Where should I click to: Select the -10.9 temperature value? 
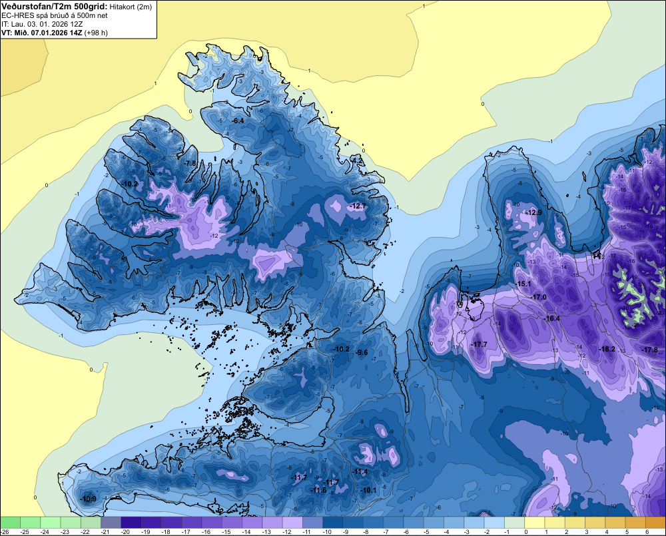(89, 499)
